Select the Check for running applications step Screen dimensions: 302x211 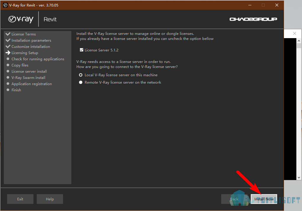[x=38, y=59]
